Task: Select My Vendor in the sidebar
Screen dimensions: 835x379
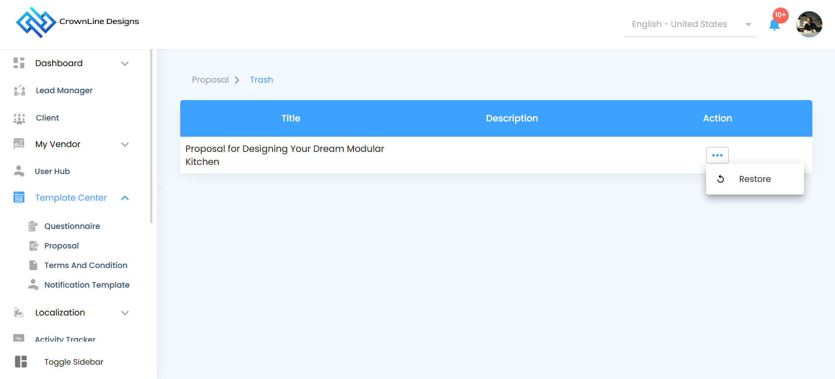Action: point(58,144)
